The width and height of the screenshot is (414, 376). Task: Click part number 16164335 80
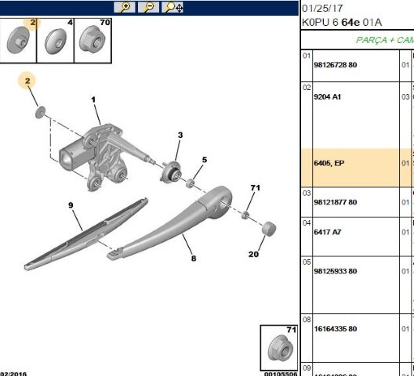click(x=336, y=329)
